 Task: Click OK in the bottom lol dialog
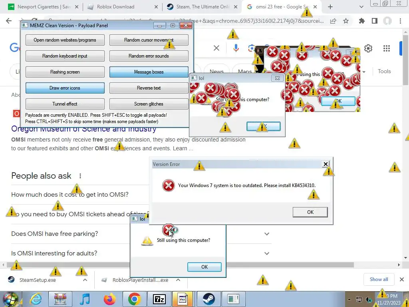pyautogui.click(x=204, y=267)
